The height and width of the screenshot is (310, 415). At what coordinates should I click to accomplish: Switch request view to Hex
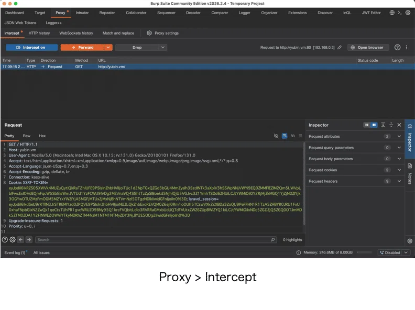[42, 136]
